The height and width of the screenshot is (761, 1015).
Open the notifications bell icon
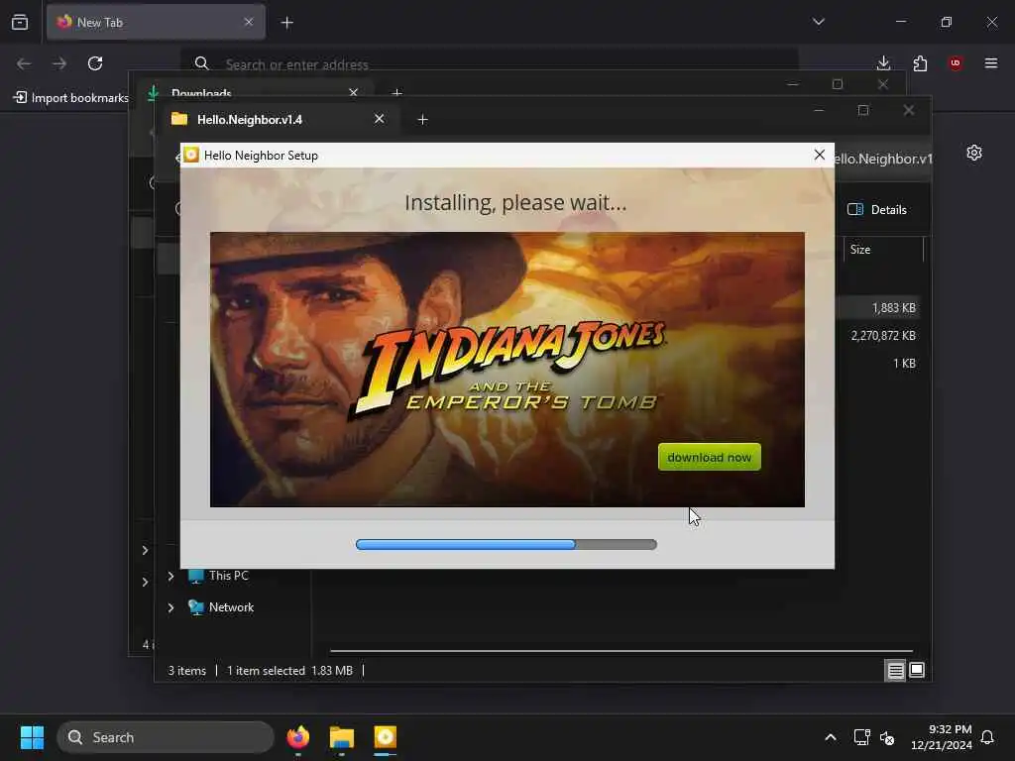(987, 737)
